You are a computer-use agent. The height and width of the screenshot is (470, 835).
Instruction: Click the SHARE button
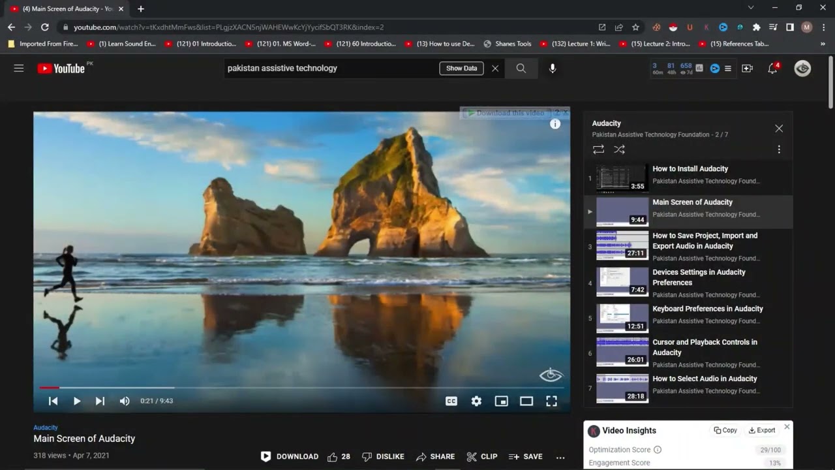[435, 457]
